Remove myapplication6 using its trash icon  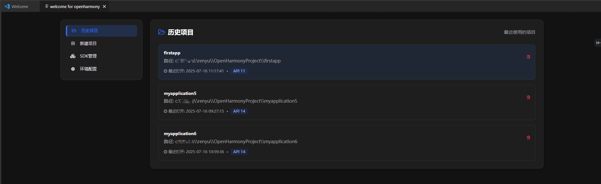528,137
